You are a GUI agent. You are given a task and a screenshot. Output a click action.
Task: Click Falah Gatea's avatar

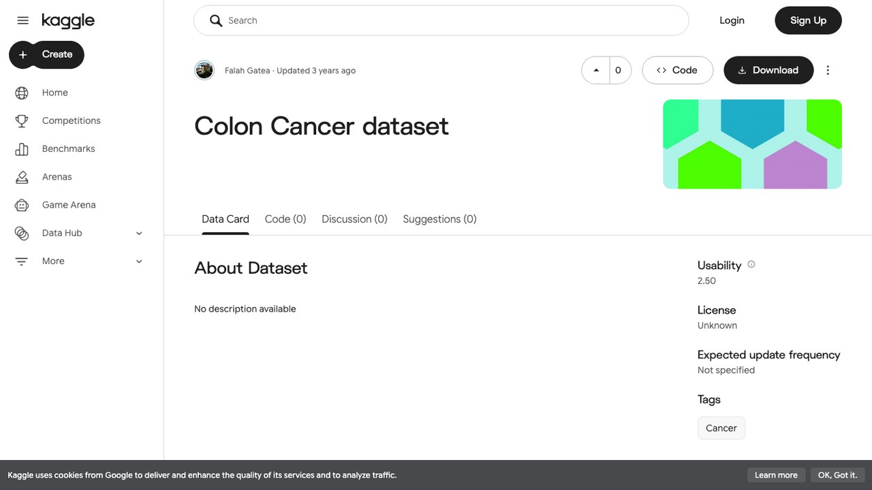204,70
